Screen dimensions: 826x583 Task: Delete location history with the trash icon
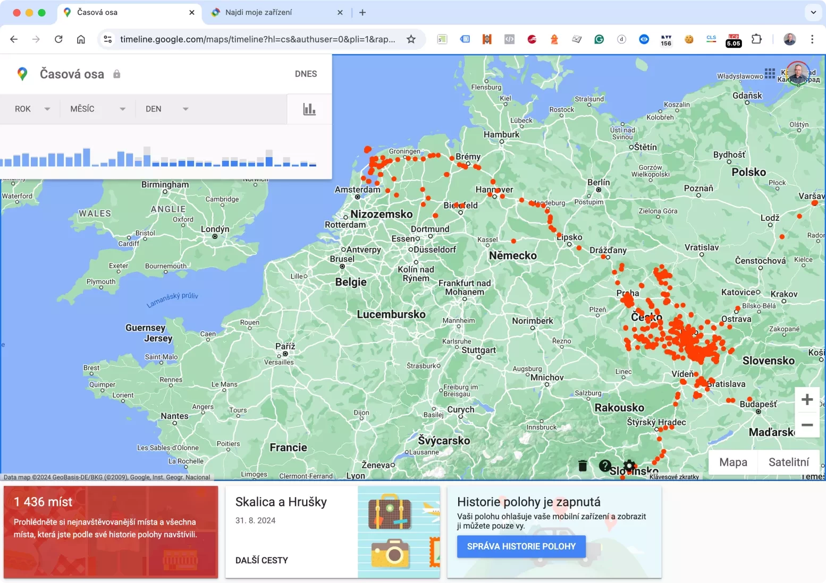coord(583,466)
